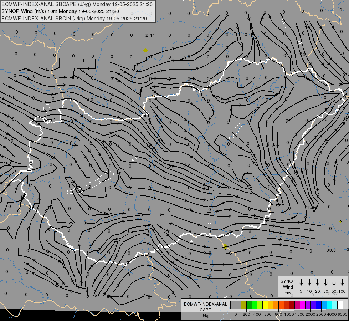
Task: Click the ECMWF-INDEX-ANAL label in the CAPE legend
Action: tap(205, 304)
